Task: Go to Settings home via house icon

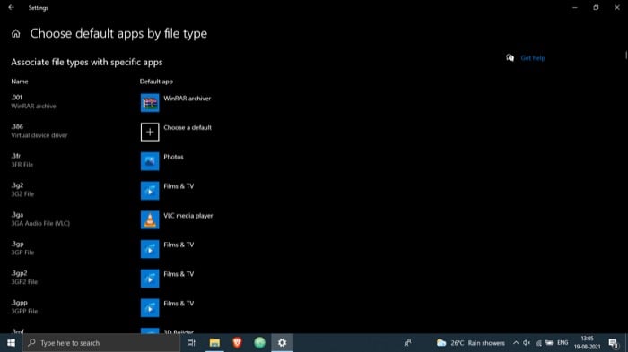Action: coord(15,34)
